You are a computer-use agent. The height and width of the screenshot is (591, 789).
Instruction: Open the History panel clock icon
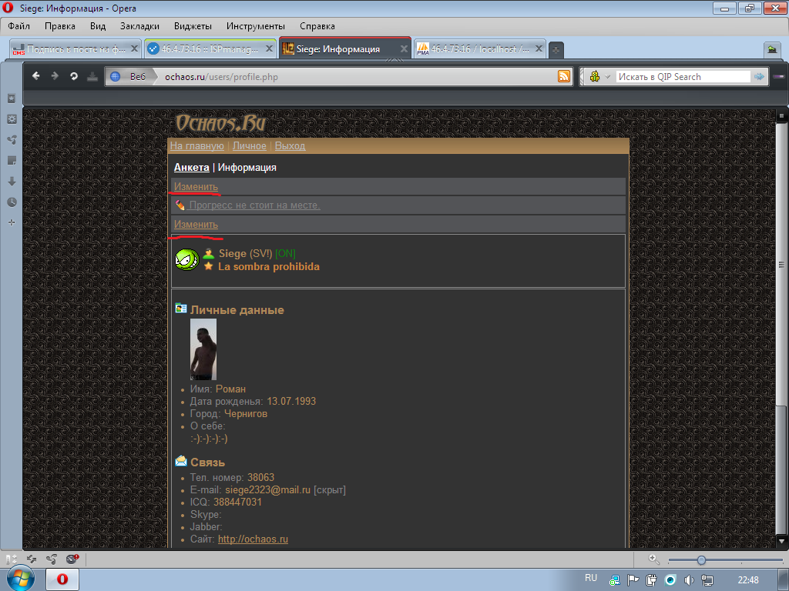[x=12, y=202]
